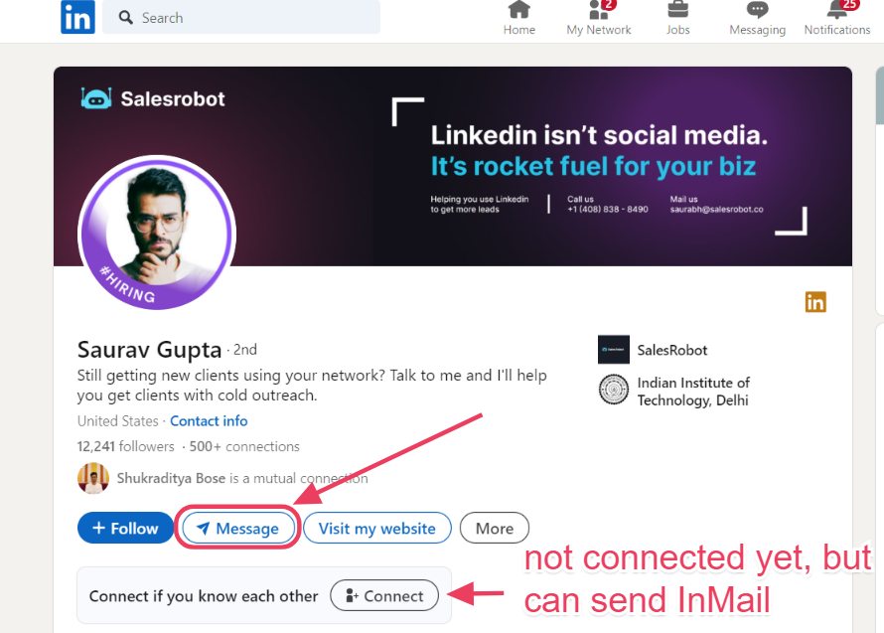Open the SalesRobot company link

click(x=672, y=350)
